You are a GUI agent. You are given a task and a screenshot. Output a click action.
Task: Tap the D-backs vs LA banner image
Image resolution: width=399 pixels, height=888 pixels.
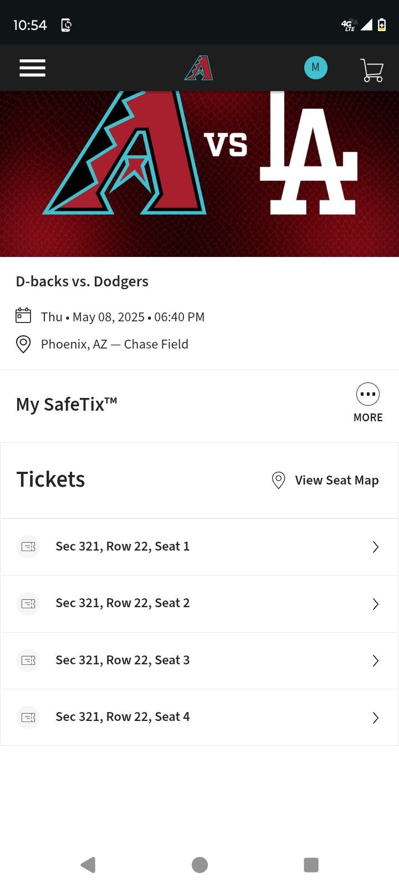click(199, 173)
